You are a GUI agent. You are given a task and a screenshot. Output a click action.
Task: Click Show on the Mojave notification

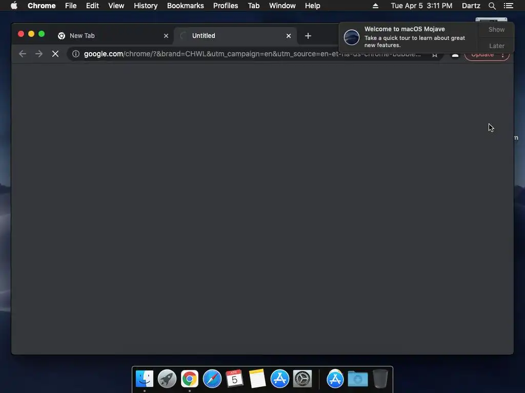(496, 29)
